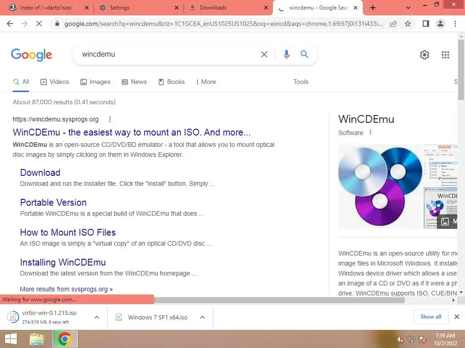
Task: Open the Chrome side panel
Action: point(426,24)
